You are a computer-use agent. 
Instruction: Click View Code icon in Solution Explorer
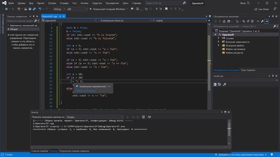(258, 21)
